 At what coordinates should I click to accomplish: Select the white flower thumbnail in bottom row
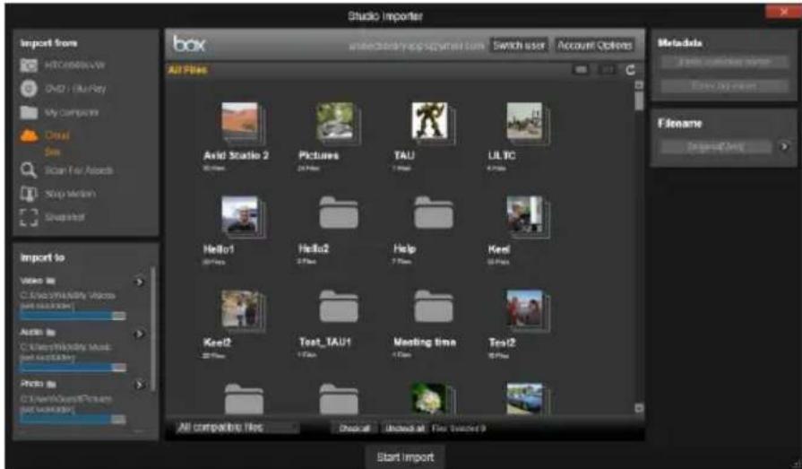coord(431,399)
